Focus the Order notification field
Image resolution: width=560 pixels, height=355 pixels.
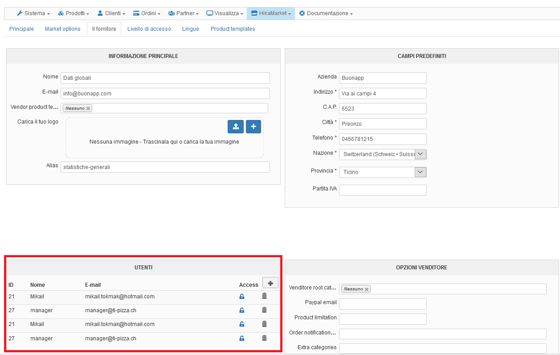pos(443,334)
